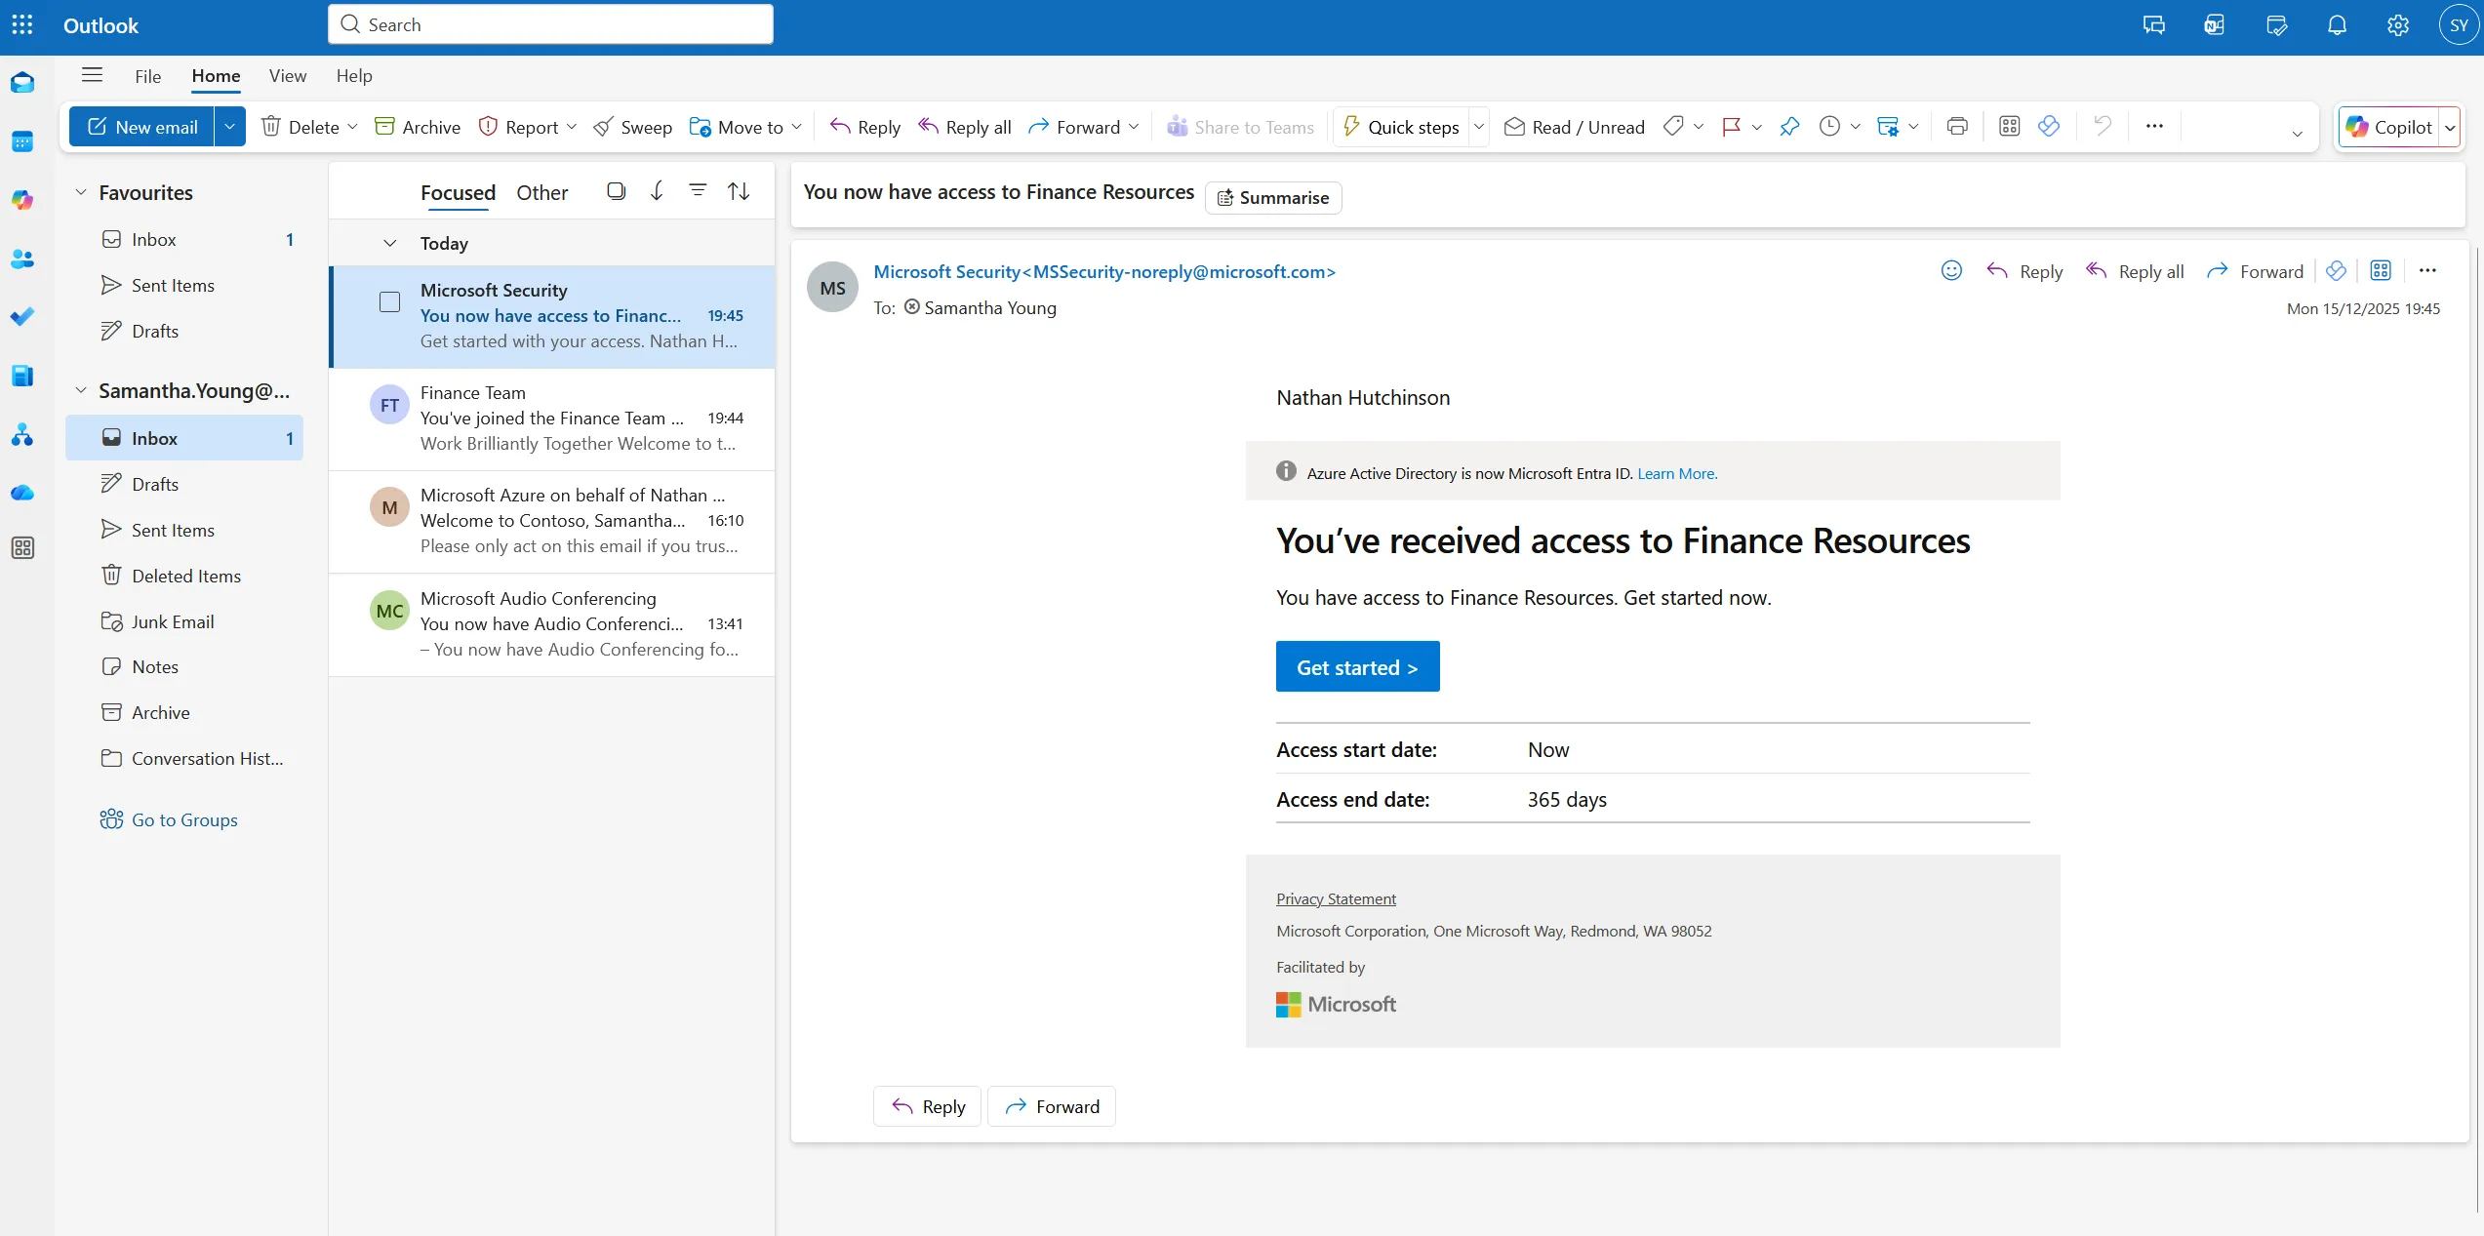Open the My Day icon in header

2276,25
